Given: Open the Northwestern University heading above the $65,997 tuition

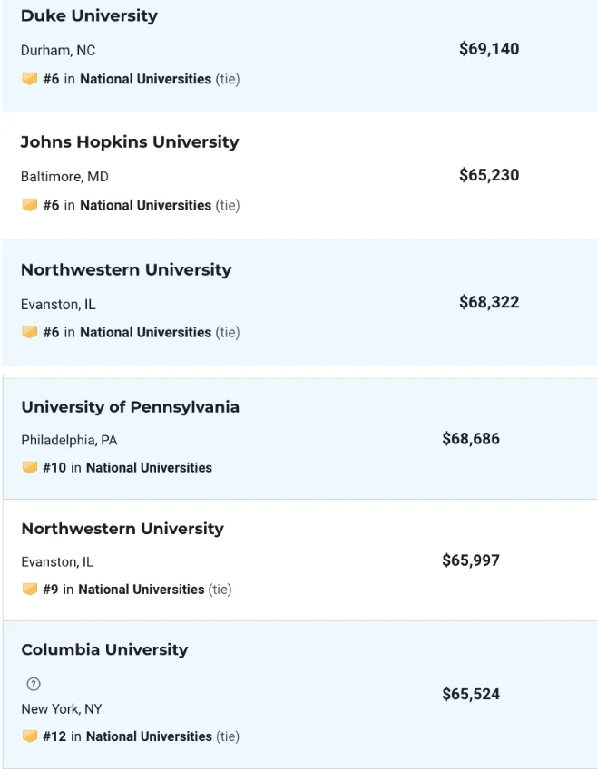Looking at the screenshot, I should pos(122,529).
